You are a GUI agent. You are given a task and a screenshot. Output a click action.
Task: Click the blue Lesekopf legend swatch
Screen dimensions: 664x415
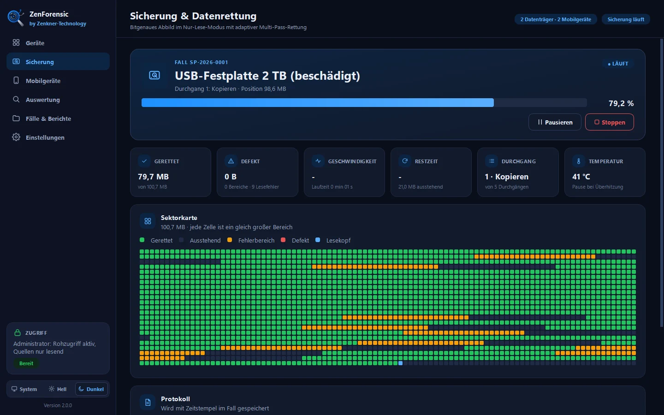pos(318,240)
